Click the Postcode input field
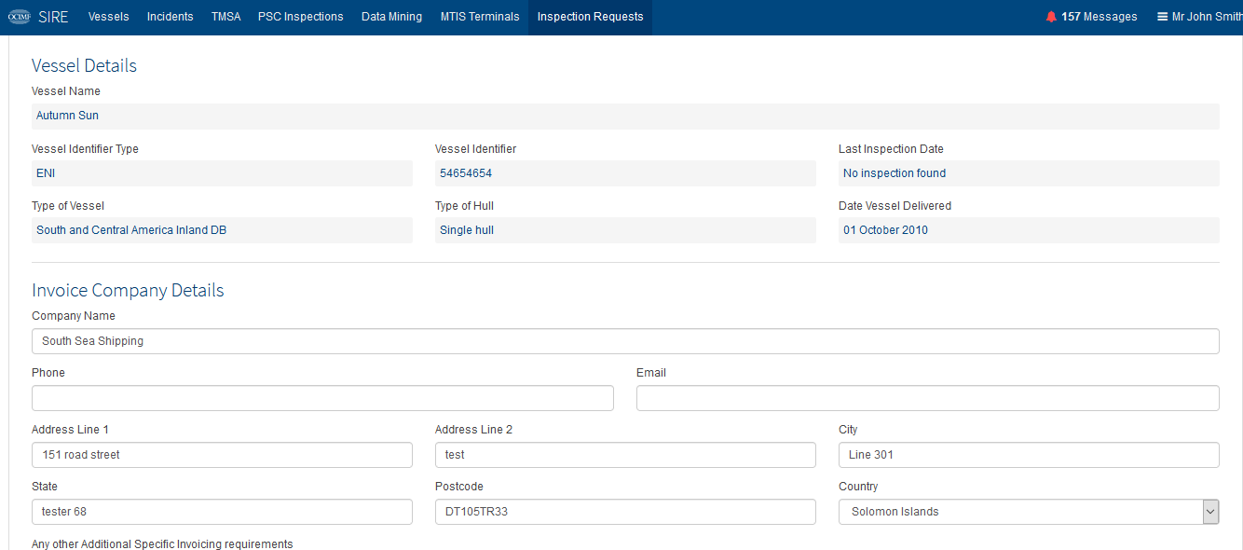Screen dimensions: 1243x550 (x=625, y=512)
